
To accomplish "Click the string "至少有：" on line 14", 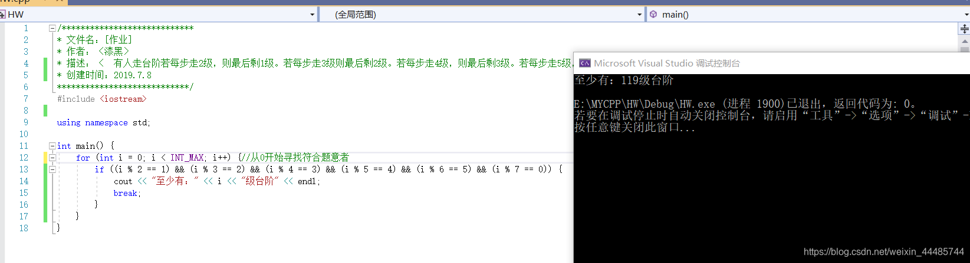I will (x=175, y=181).
